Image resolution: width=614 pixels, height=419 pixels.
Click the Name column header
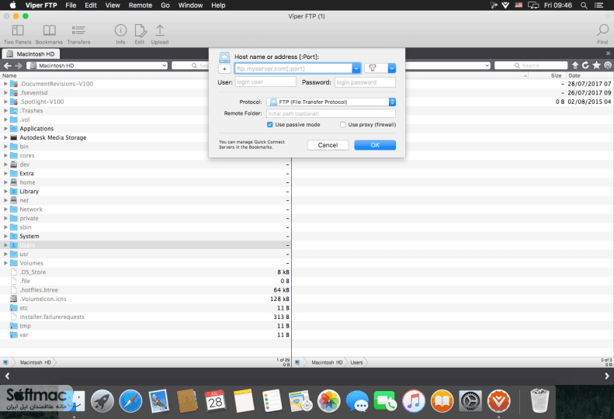coord(9,75)
